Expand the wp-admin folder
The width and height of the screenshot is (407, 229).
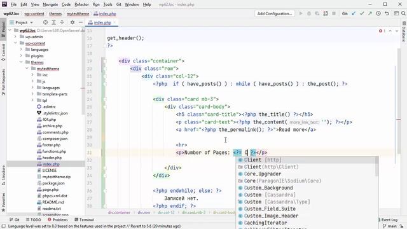tap(15, 37)
